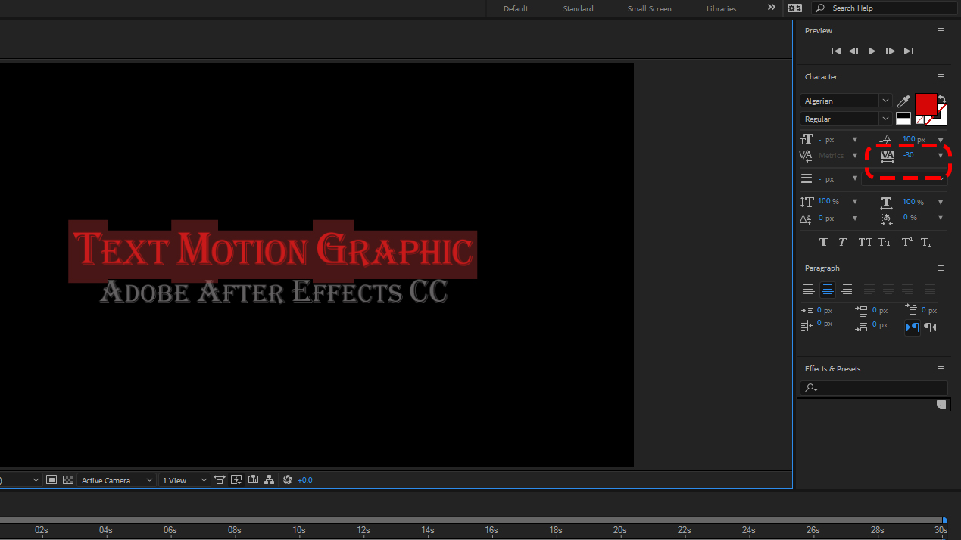The image size is (961, 540).
Task: Set text colors to black and white
Action: pyautogui.click(x=903, y=119)
